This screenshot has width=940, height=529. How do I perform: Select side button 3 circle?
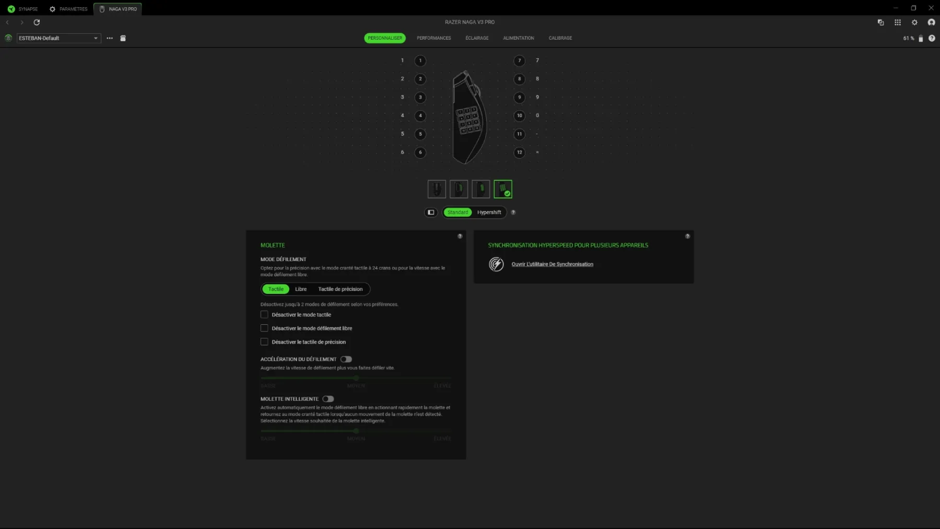420,97
